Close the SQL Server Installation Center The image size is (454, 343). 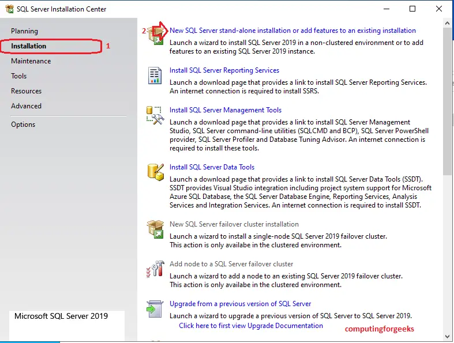(x=439, y=9)
